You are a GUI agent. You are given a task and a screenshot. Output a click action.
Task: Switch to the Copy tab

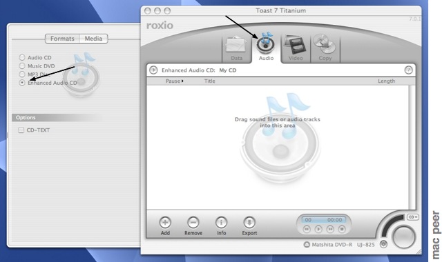325,48
